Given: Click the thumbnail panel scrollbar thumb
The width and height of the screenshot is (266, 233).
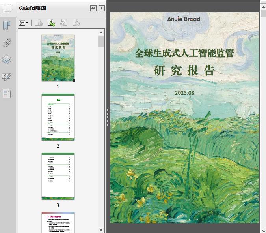Looking at the screenshot, I should (101, 41).
